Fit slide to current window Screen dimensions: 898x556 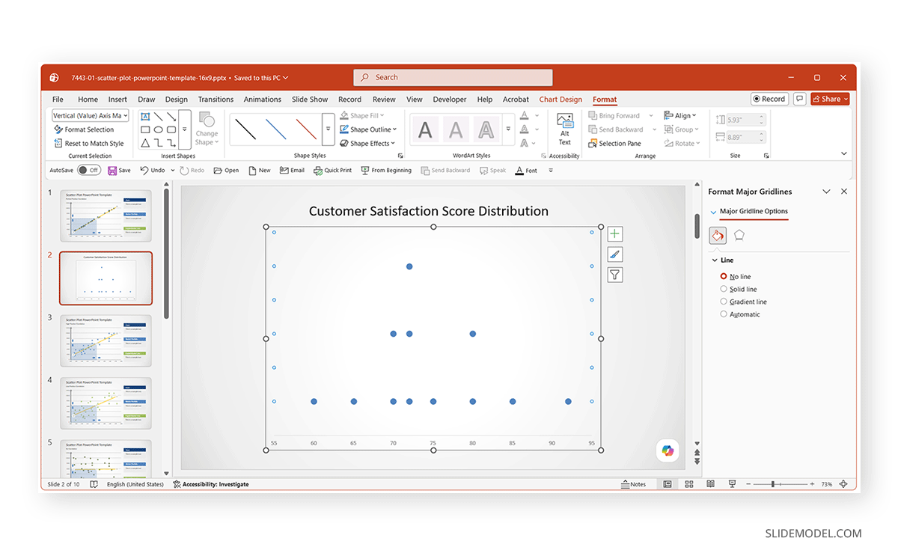click(844, 484)
